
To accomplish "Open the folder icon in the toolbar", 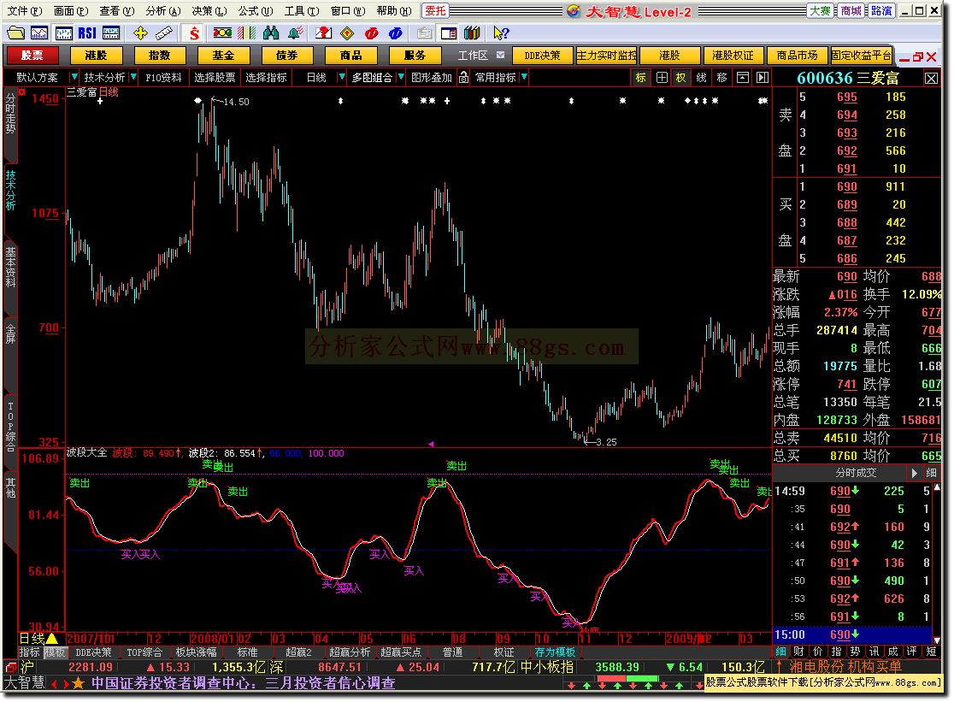I will point(16,32).
